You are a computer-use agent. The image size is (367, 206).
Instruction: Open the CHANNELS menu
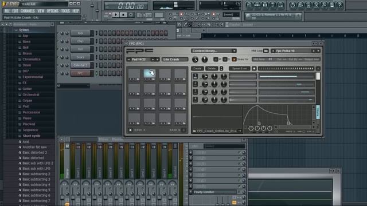tap(28, 11)
